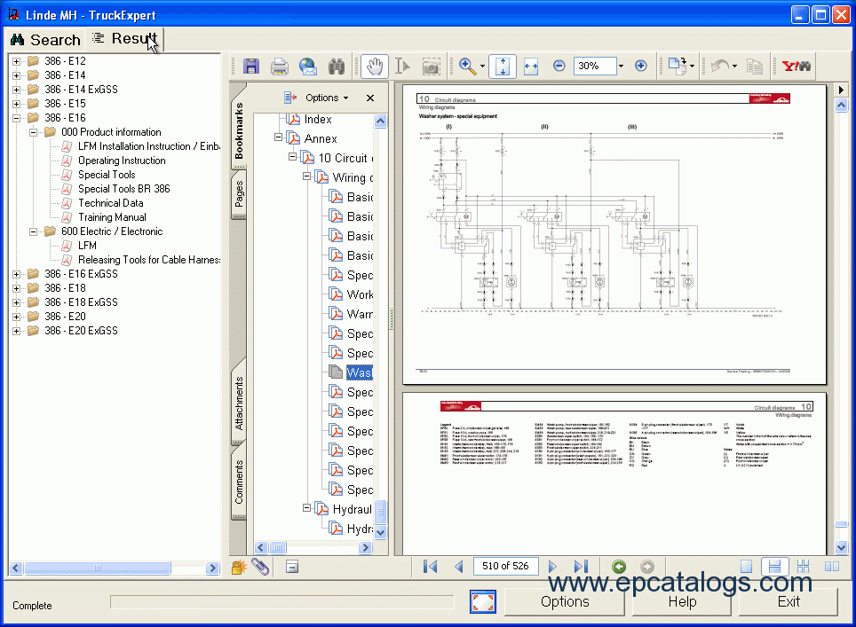Open the bookmarks Options dropdown
Screen dimensions: 856x627
point(327,98)
